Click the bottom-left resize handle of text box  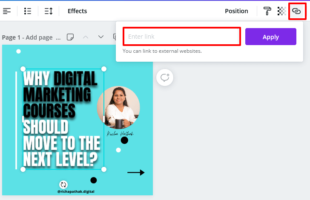coord(23,169)
